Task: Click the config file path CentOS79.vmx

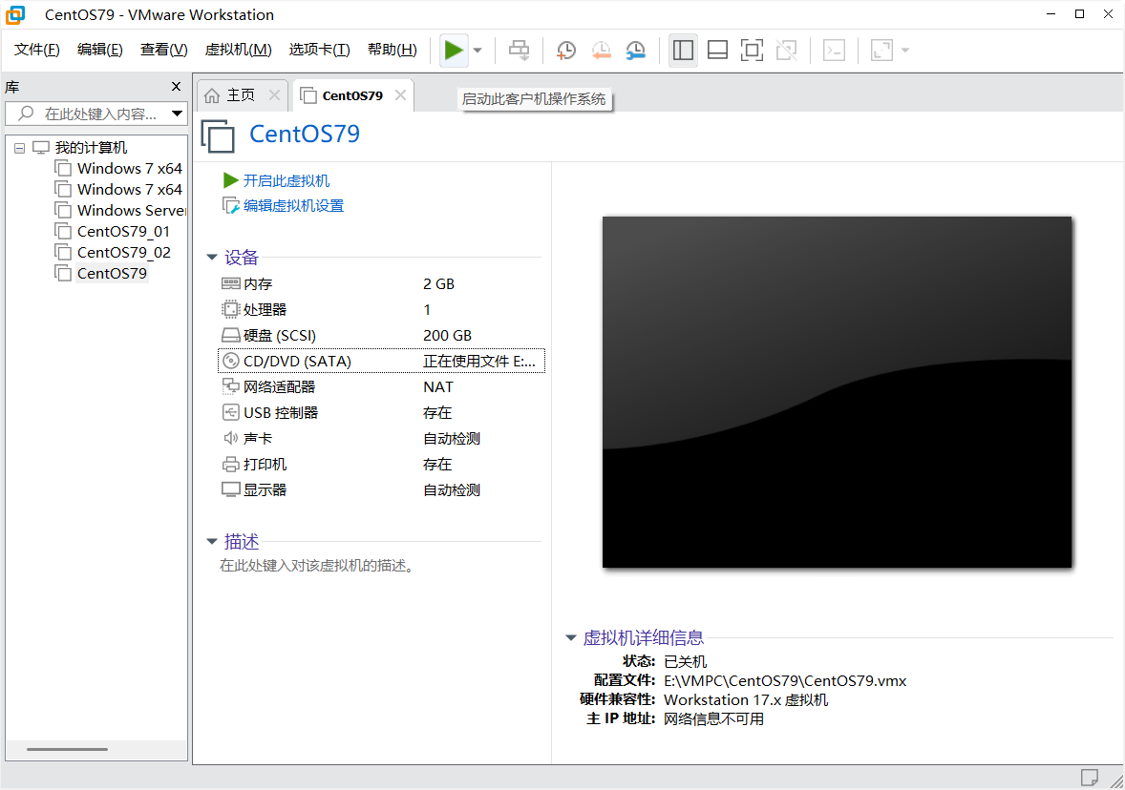Action: (x=785, y=681)
